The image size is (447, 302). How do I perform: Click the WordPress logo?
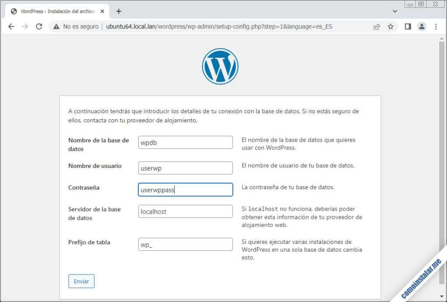click(x=220, y=66)
